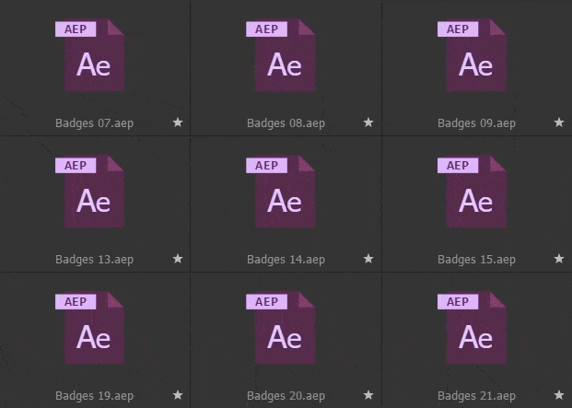Star the Badges 08.aep file
This screenshot has height=408, width=572.
click(368, 122)
